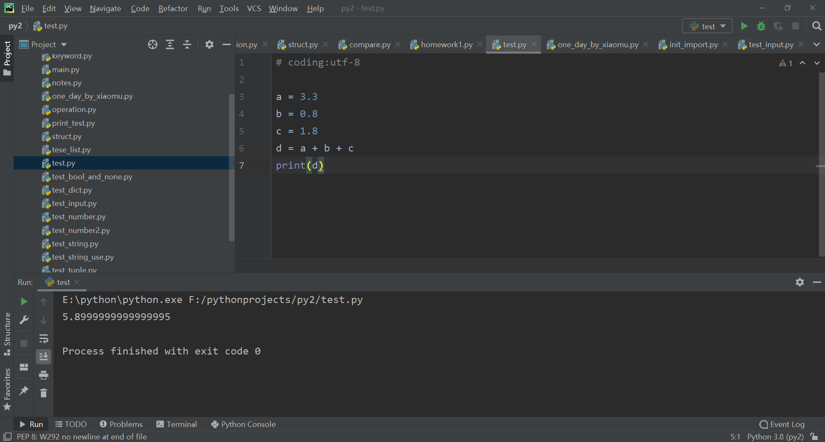Show hidden editor tabs chevron
This screenshot has width=825, height=442.
pos(816,45)
